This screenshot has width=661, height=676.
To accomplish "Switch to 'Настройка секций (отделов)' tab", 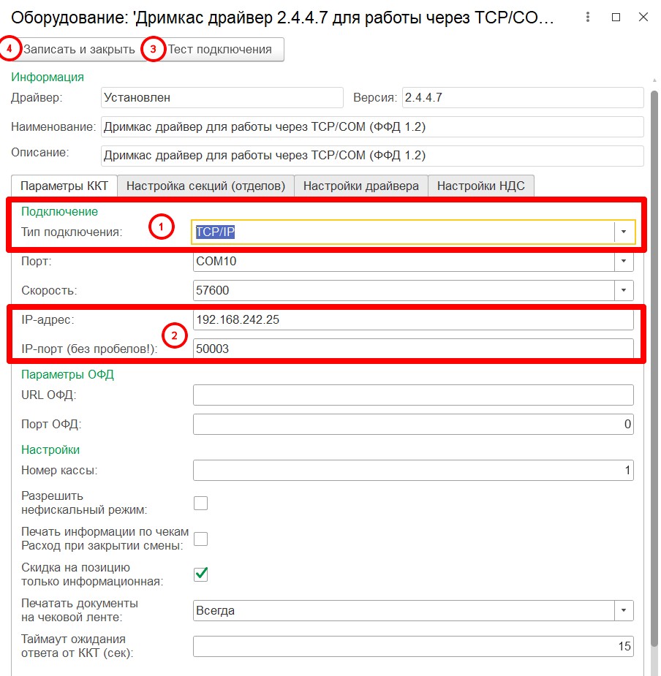I will [205, 186].
